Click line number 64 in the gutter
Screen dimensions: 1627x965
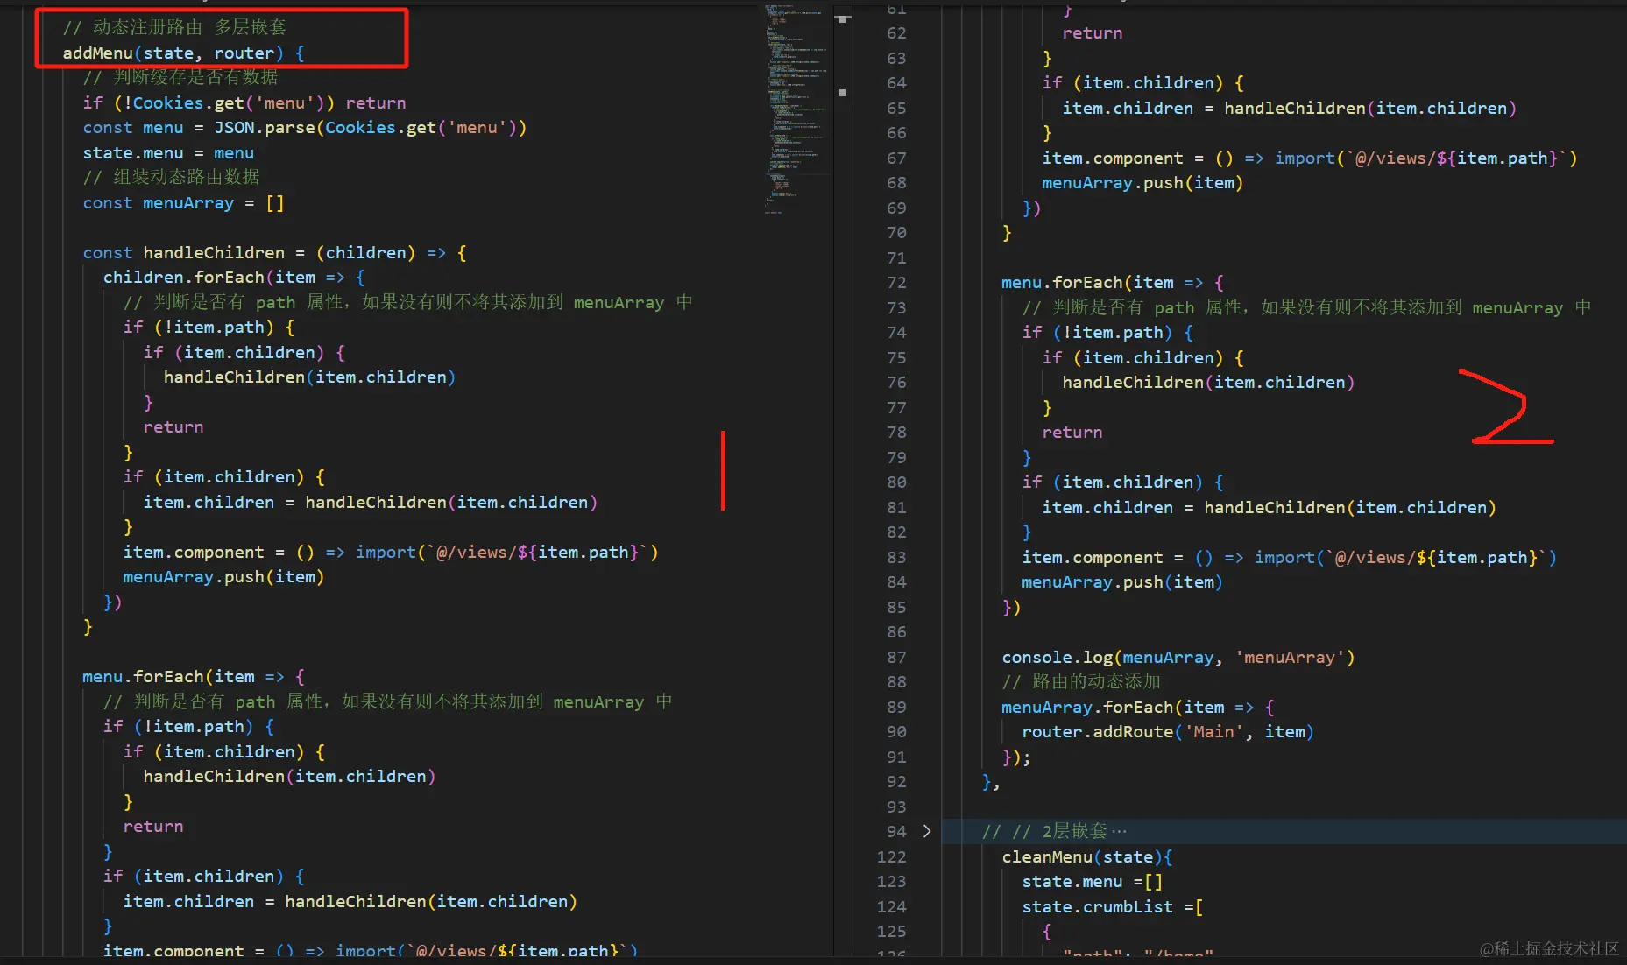click(x=896, y=83)
